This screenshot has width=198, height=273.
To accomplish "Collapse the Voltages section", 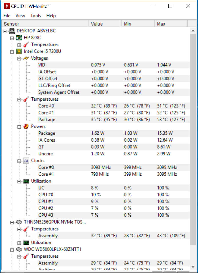I will click(x=19, y=59).
